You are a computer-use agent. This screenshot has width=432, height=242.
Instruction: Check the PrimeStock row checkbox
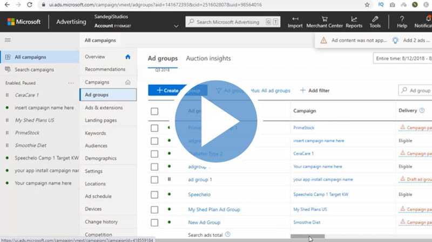[154, 128]
